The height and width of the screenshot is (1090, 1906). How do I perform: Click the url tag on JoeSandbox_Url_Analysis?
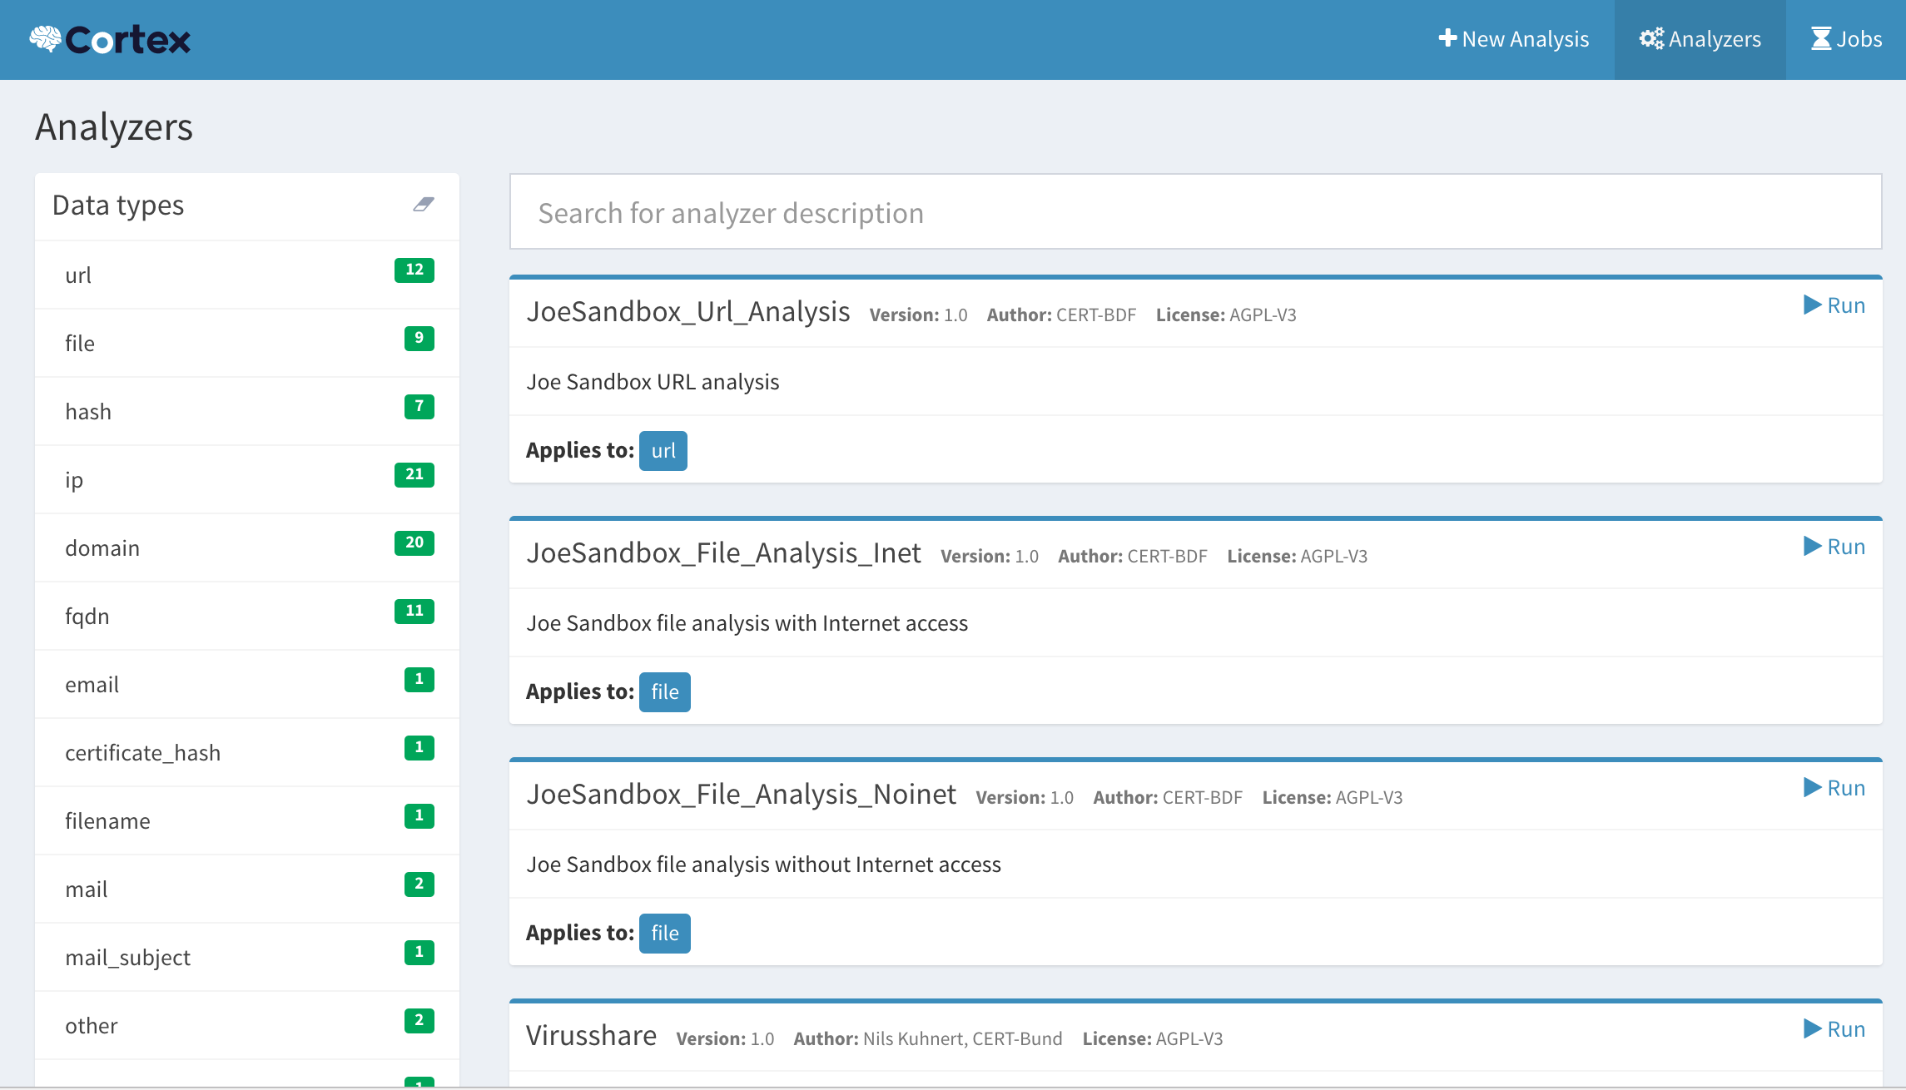661,450
